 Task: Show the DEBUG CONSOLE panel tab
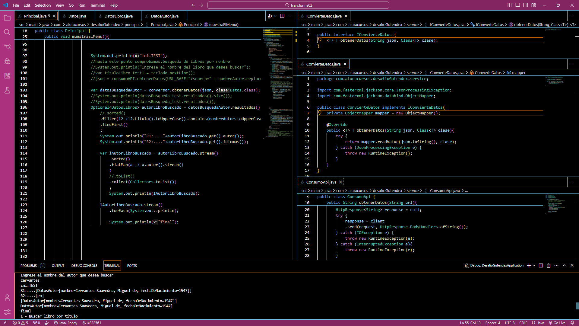(x=84, y=266)
